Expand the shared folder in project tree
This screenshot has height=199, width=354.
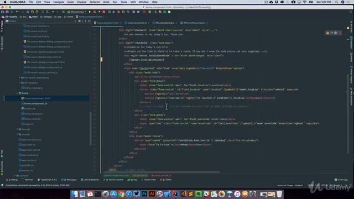click(x=17, y=134)
